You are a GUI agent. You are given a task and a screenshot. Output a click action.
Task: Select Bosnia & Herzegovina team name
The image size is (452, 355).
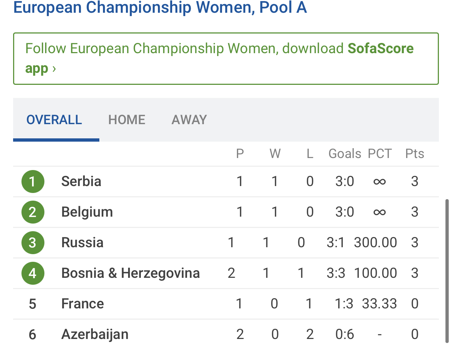click(130, 273)
